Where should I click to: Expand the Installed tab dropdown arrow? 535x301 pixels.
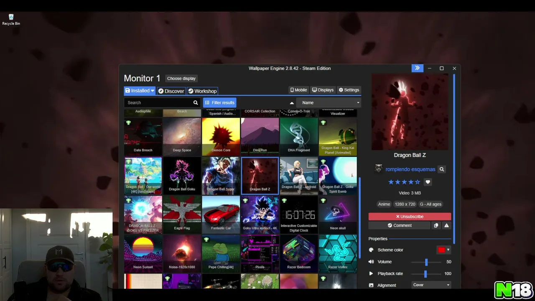coord(153,91)
